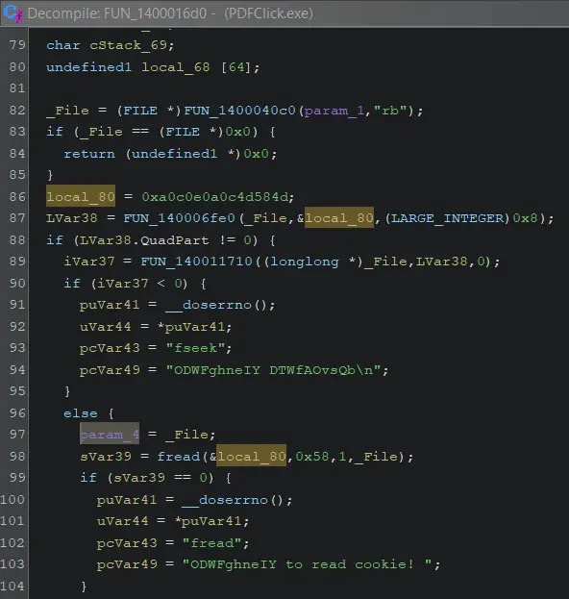Click function call FUN_140011710 on line 89
This screenshot has width=569, height=599.
click(196, 262)
